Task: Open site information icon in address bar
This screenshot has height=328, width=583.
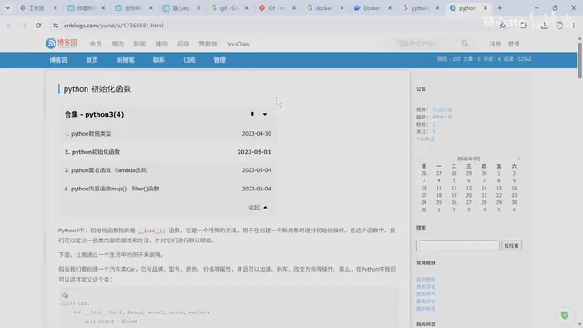Action: 56,26
